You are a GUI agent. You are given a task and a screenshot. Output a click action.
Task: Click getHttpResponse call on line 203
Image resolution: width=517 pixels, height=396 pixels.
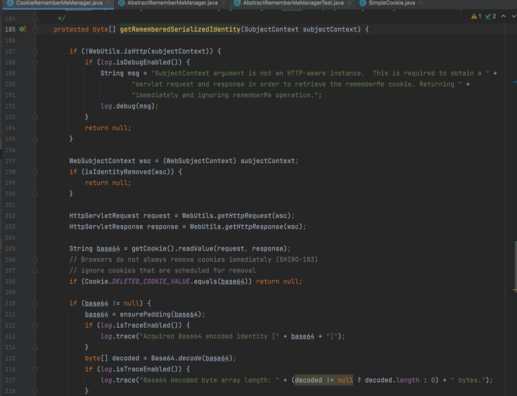pyautogui.click(x=254, y=227)
